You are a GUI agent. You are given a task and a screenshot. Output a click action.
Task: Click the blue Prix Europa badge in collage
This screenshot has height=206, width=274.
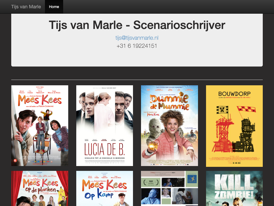pos(192,179)
